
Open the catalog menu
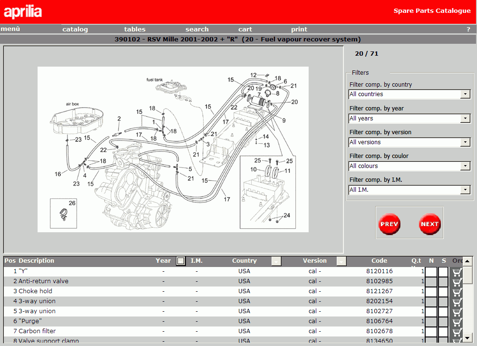point(75,29)
